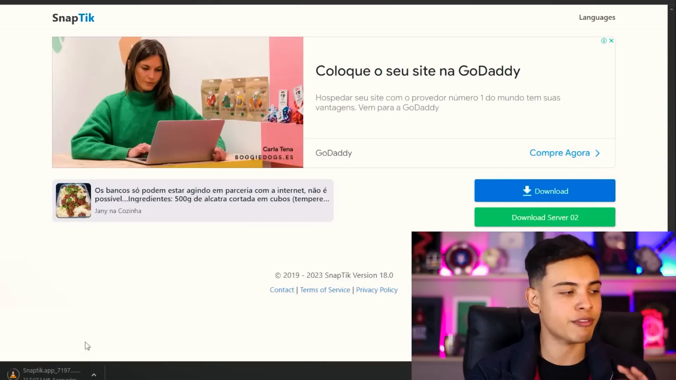Click the green Download Server 02 button
The width and height of the screenshot is (676, 380).
pos(545,217)
